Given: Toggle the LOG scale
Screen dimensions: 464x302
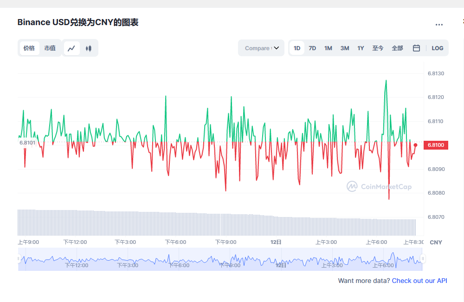Looking at the screenshot, I should pyautogui.click(x=438, y=48).
